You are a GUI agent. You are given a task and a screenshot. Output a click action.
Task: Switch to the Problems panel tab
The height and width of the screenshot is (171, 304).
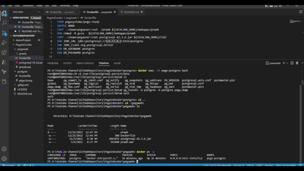(53, 63)
